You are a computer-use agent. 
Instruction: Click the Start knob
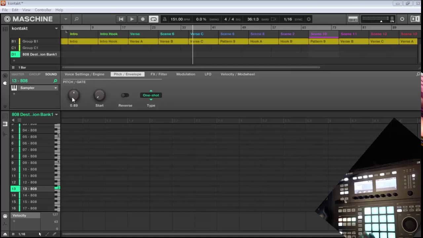pos(99,96)
